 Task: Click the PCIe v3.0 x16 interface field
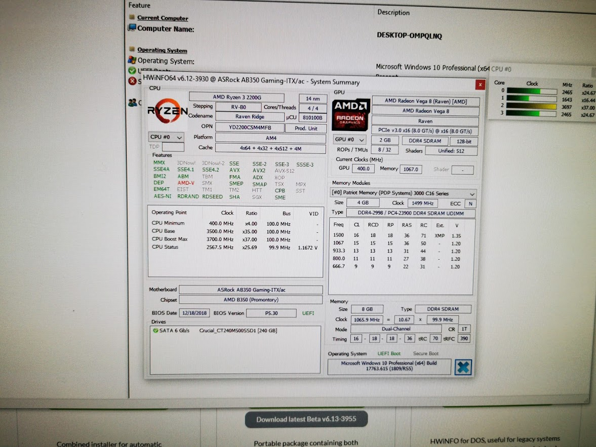point(425,131)
